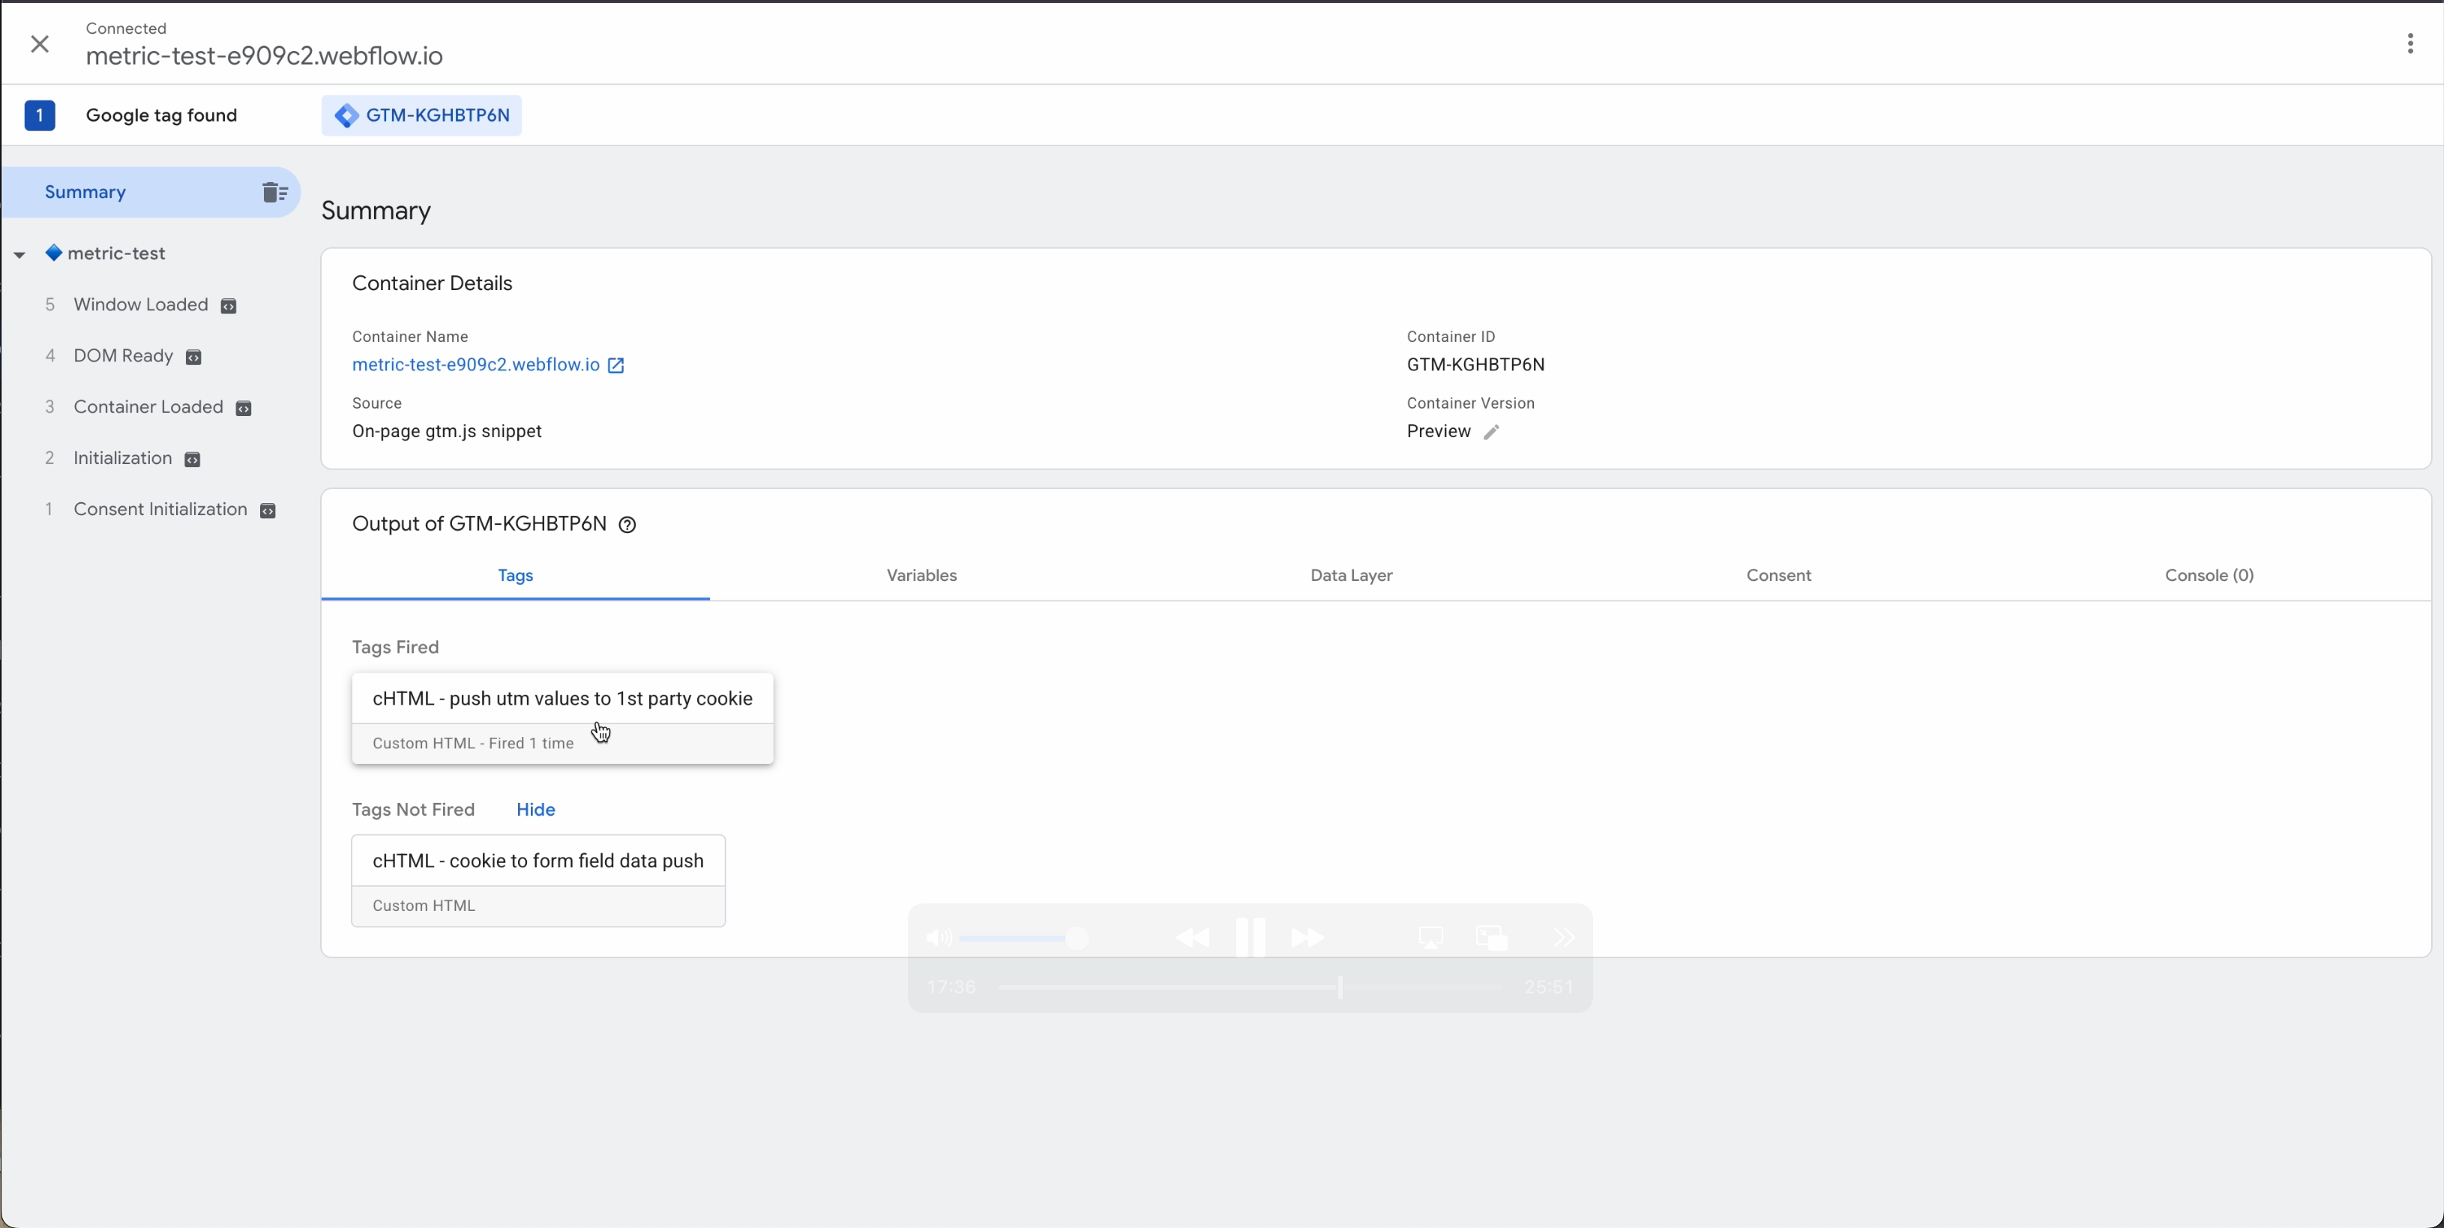Click the page title metric-test-e909c2.webflow.io at top
2444x1228 pixels.
(x=264, y=56)
